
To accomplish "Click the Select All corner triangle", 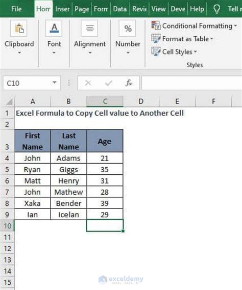I will tap(9, 102).
